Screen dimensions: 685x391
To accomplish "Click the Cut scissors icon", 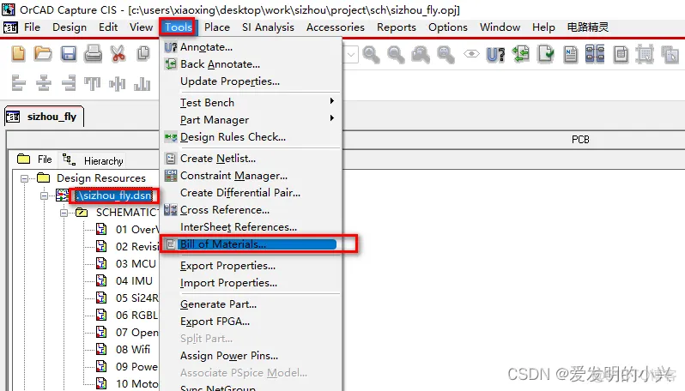I will pos(118,54).
